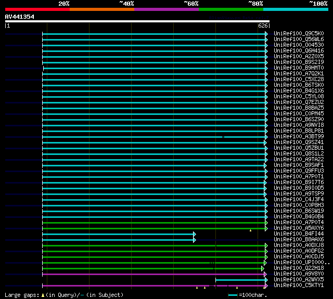Image resolution: width=333 pixels, height=299 pixels.
Task: Select hit label UniRef100_B6SW19
Action: click(299, 211)
